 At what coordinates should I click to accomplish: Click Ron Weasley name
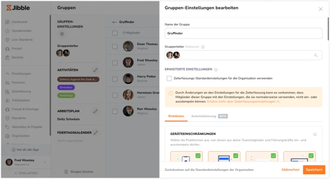pos(147,109)
